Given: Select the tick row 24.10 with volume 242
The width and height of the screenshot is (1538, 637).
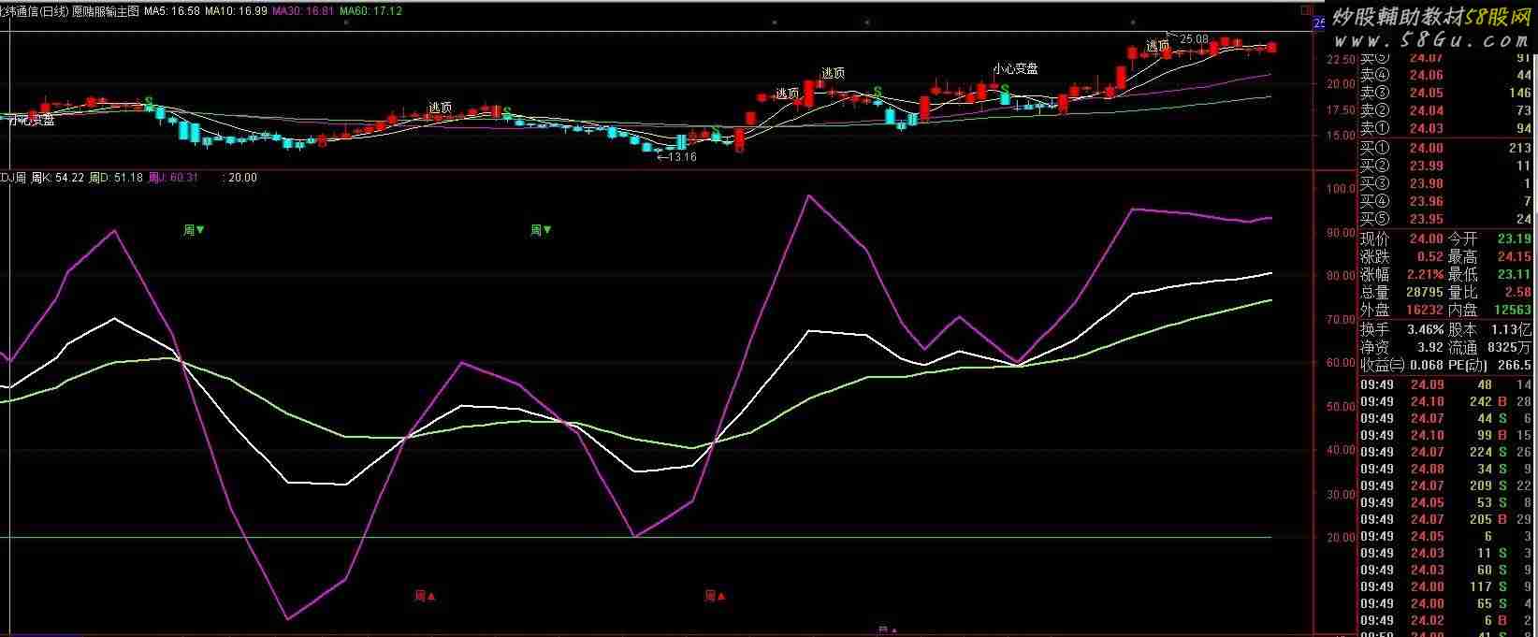Looking at the screenshot, I should [x=1445, y=401].
